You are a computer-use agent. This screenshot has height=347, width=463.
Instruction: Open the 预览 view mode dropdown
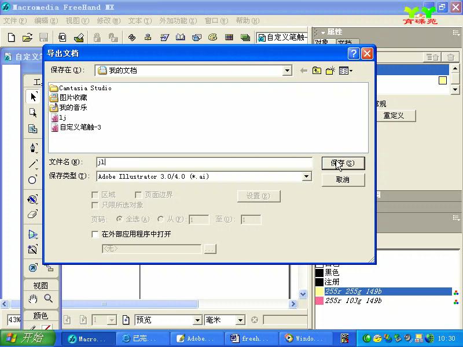pos(197,320)
